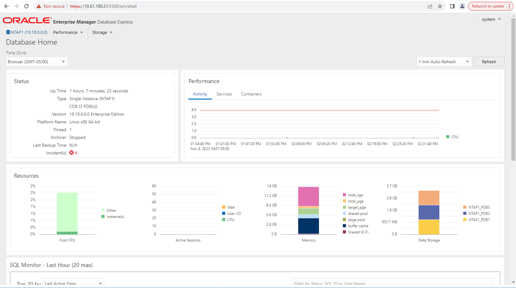
Task: Click the pink total_sga bar segment
Action: (x=308, y=196)
